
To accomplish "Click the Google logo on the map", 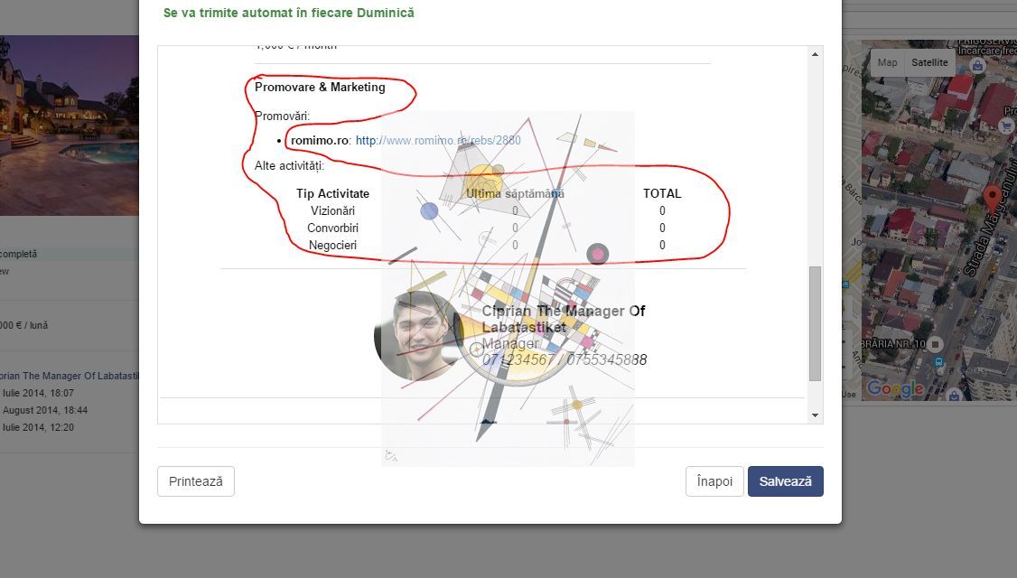I will [894, 388].
